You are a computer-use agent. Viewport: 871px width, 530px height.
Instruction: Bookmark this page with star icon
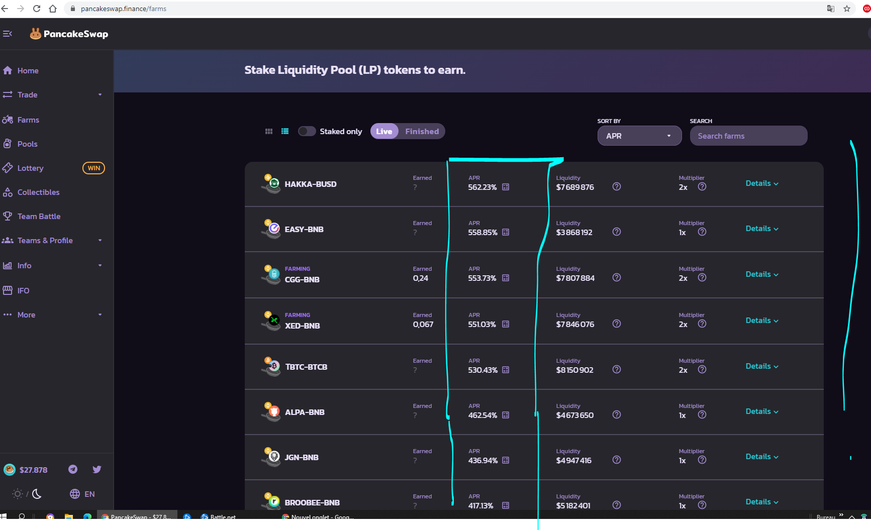[x=847, y=9]
